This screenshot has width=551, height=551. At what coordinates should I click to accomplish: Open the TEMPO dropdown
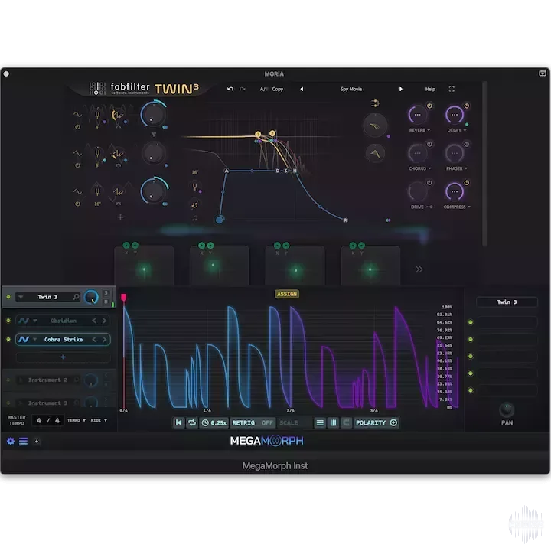pyautogui.click(x=77, y=420)
